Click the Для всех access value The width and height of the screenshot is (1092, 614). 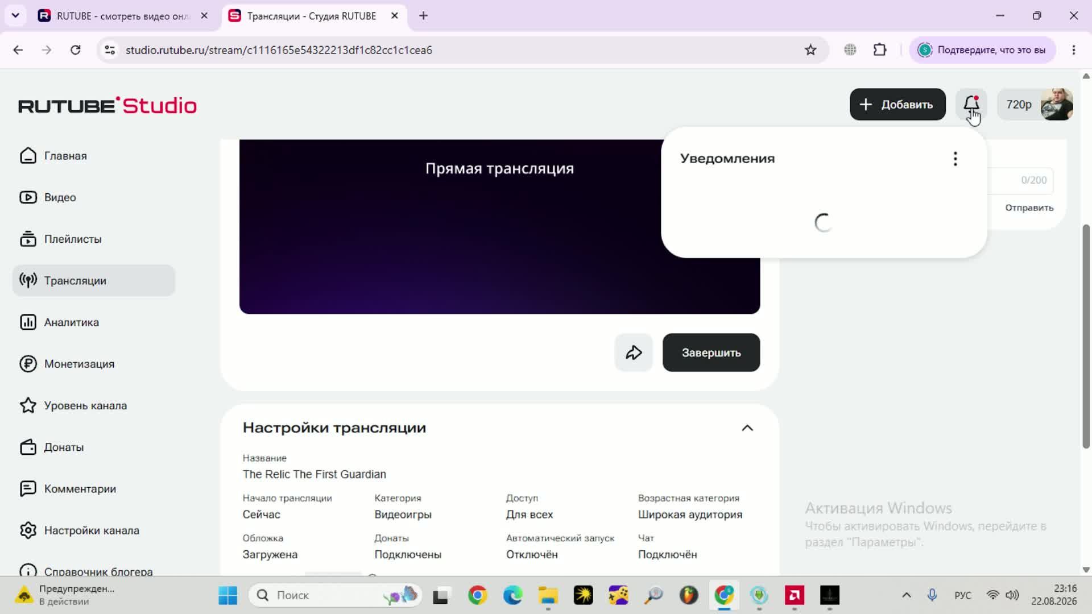[529, 515]
